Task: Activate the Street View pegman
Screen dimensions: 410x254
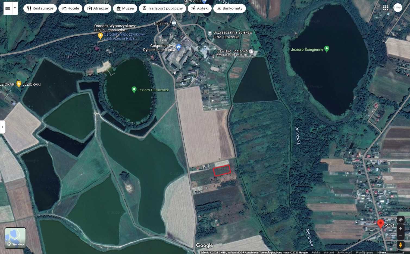Action: [400, 245]
